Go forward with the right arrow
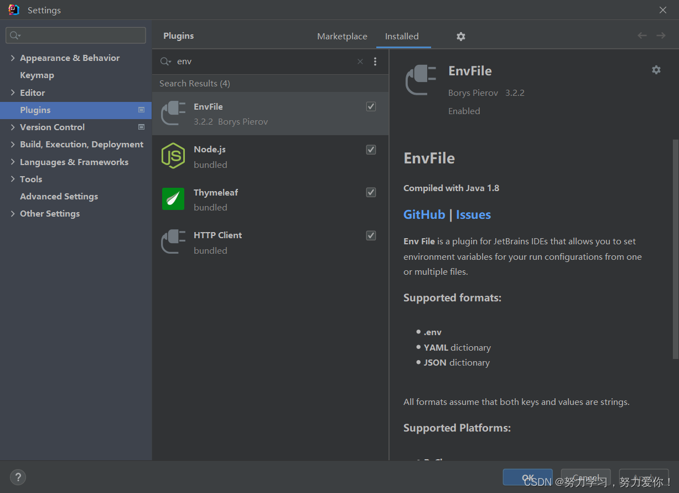This screenshot has height=493, width=679. [x=661, y=35]
